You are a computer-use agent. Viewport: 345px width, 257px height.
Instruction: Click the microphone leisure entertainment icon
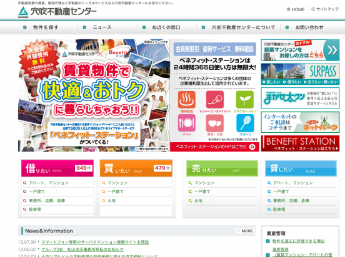(215, 100)
